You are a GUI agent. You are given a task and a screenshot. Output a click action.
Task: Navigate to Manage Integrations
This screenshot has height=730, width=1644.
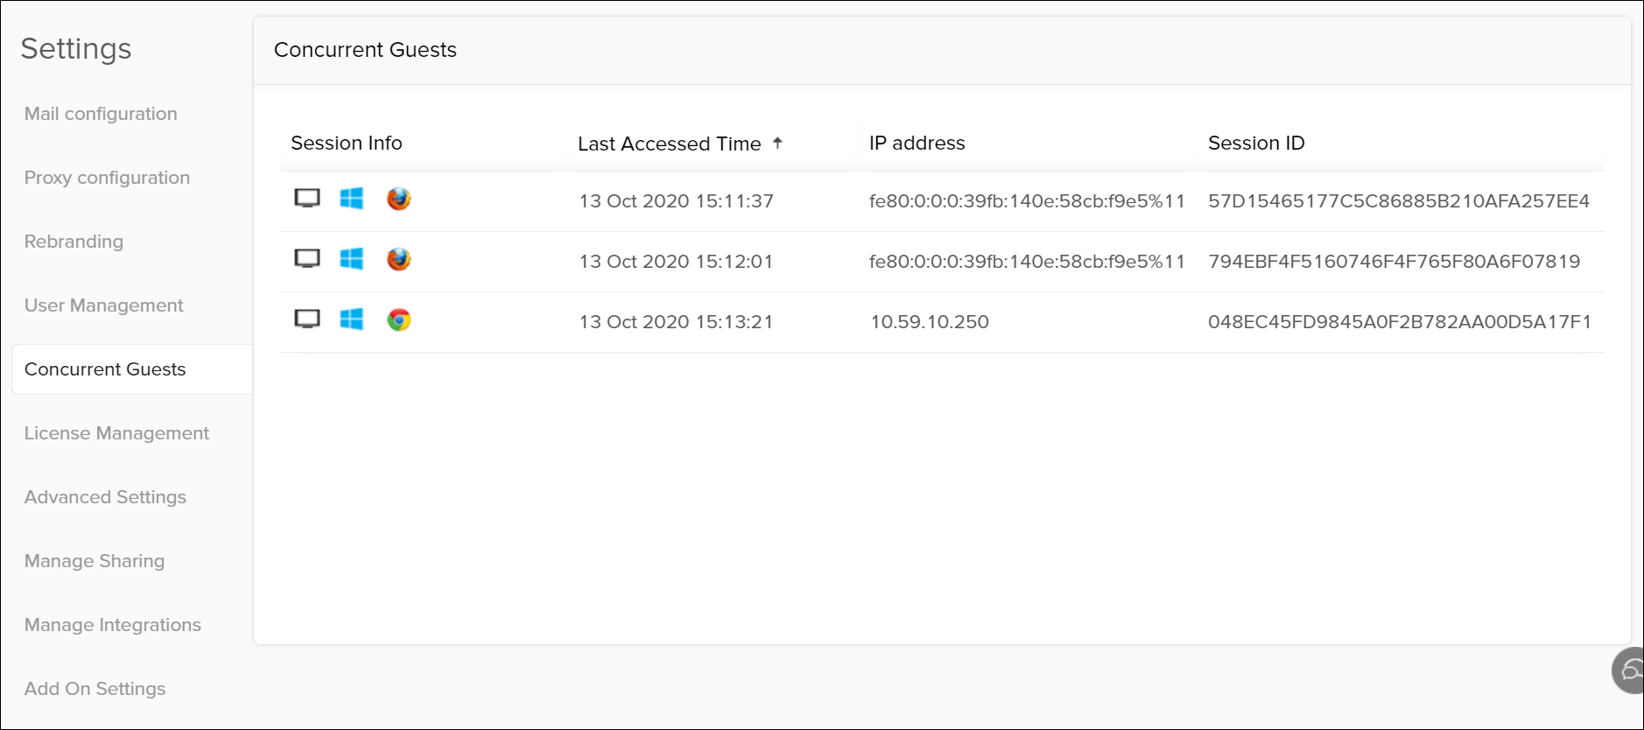click(112, 625)
